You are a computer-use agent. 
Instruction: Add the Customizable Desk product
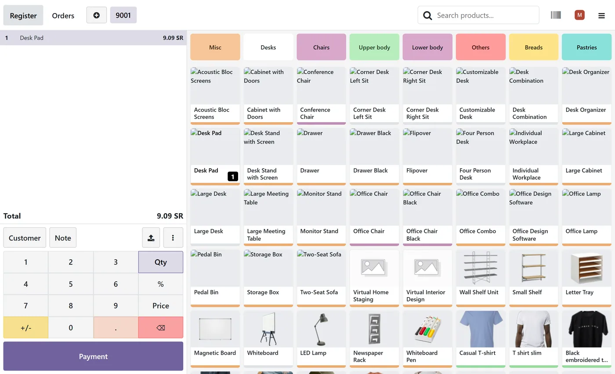coord(481,96)
